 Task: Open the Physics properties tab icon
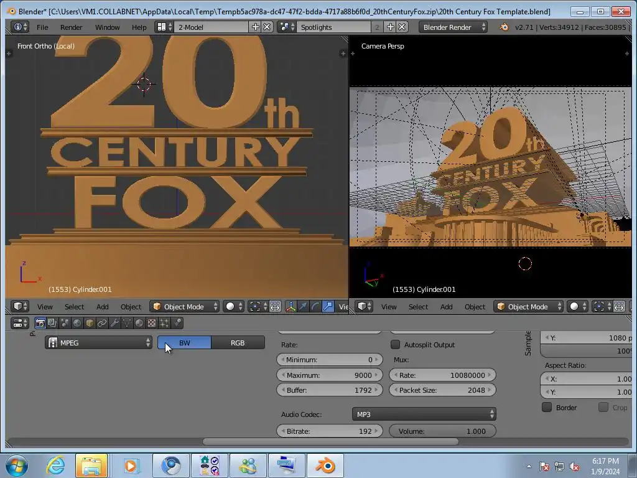(x=177, y=323)
